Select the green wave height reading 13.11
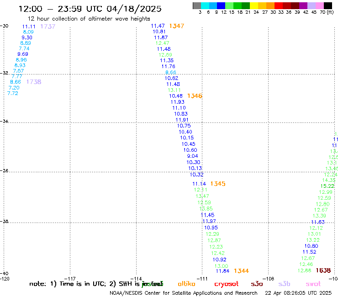 tap(174, 90)
